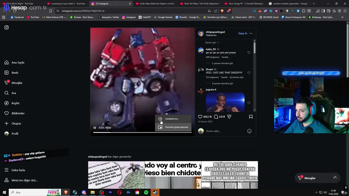Open Meta'nın diğer ürünleri link
This screenshot has height=196, width=349.
[21, 180]
